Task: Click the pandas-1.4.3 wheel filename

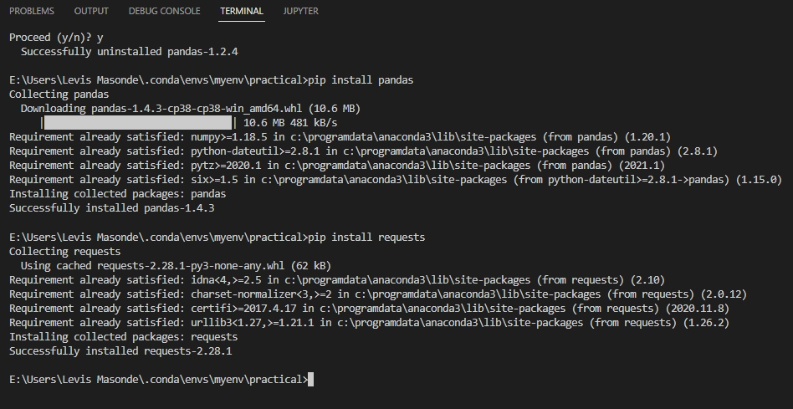Action: click(x=197, y=109)
